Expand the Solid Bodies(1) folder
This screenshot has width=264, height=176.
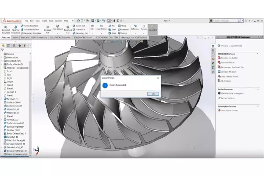pyautogui.click(x=2, y=61)
